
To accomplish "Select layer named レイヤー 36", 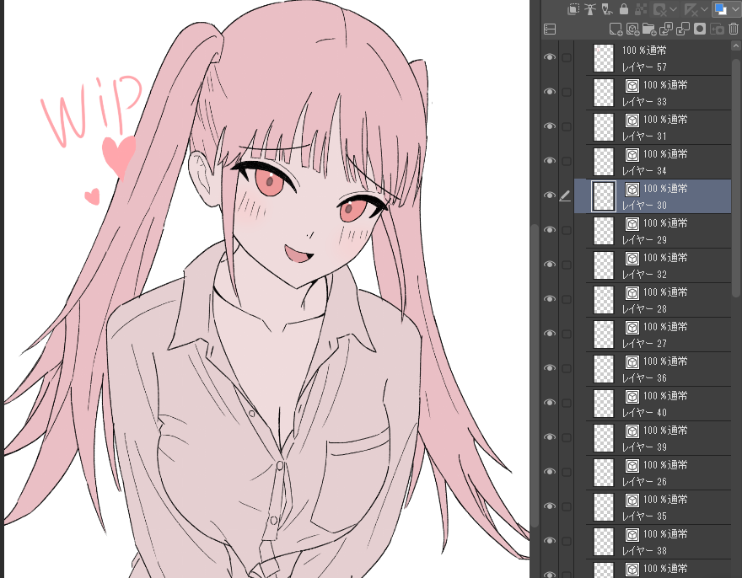I will coord(644,378).
